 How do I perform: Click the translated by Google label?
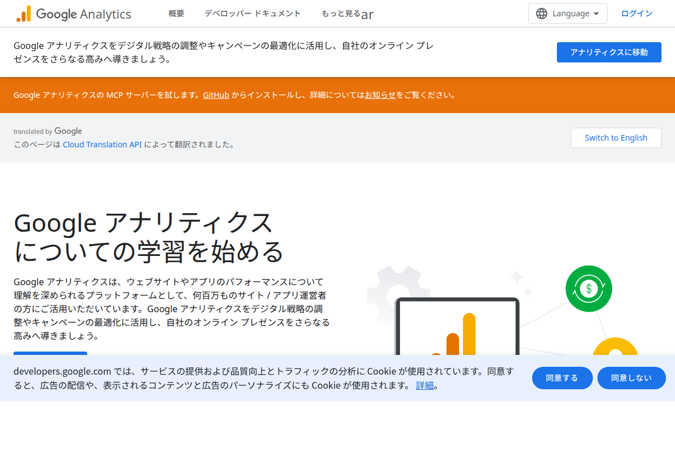click(x=48, y=131)
